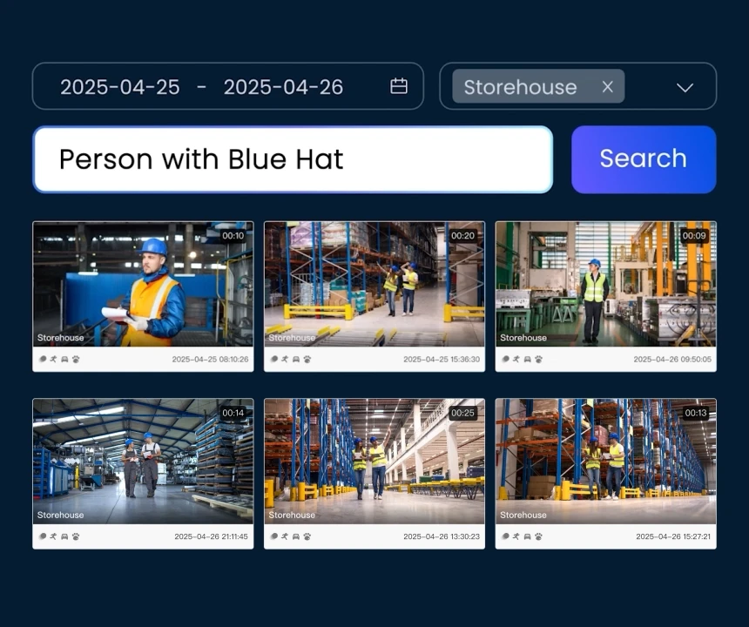Image resolution: width=749 pixels, height=627 pixels.
Task: Click running person icon on 13:30:23 clip
Action: coord(285,536)
